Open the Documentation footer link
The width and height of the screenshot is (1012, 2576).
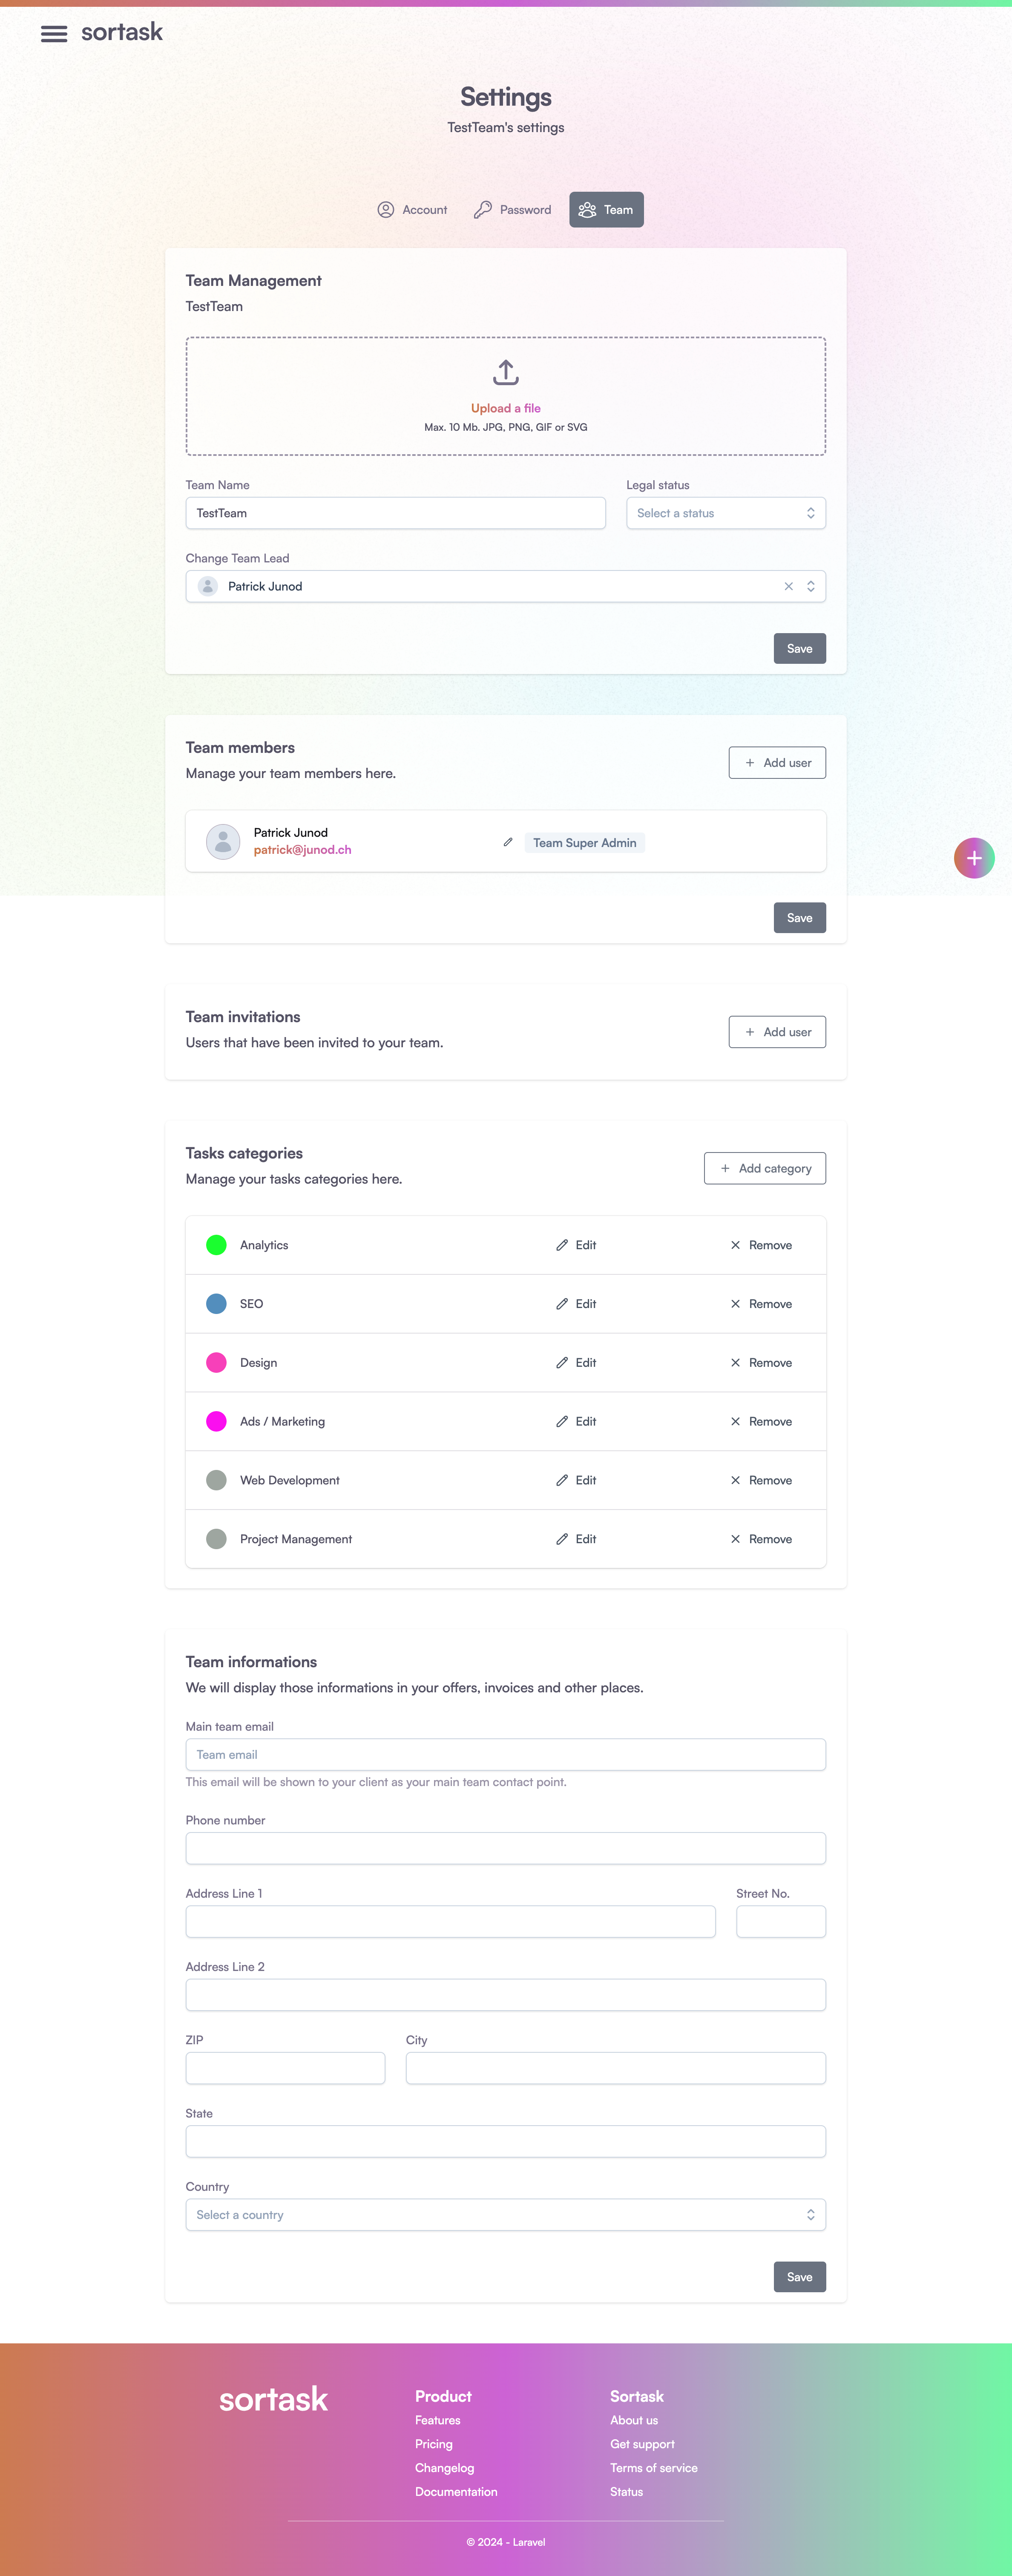tap(456, 2492)
